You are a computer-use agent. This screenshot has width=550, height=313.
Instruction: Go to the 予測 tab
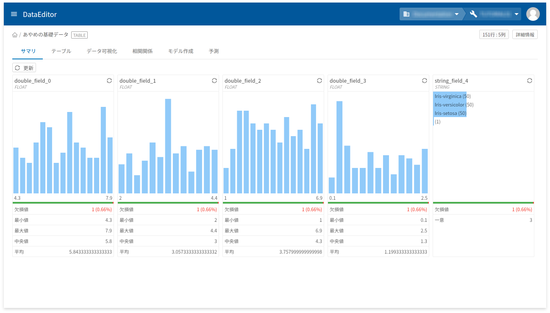point(214,51)
